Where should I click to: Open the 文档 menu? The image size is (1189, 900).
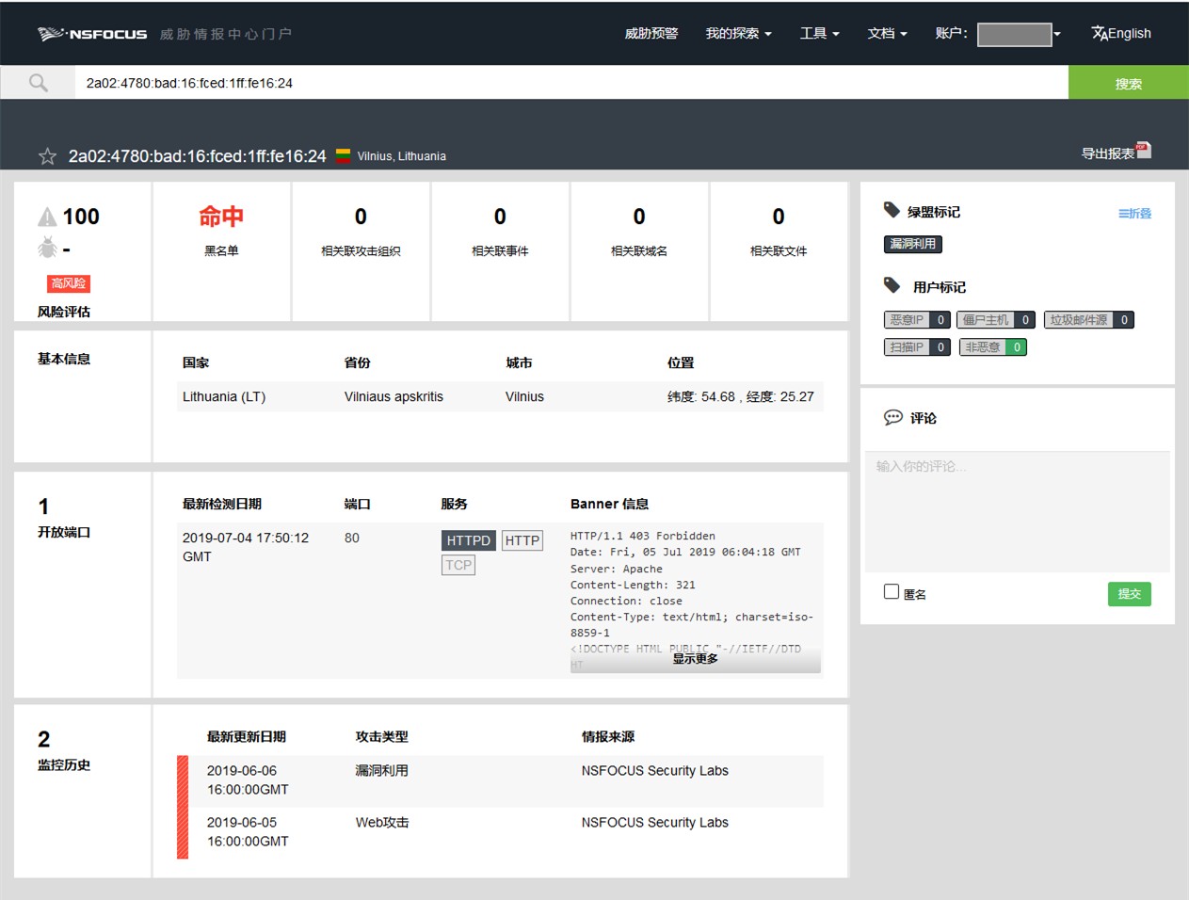click(887, 33)
